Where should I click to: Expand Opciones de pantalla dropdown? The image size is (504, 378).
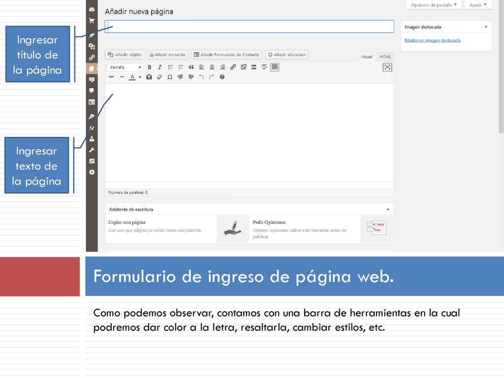(434, 5)
